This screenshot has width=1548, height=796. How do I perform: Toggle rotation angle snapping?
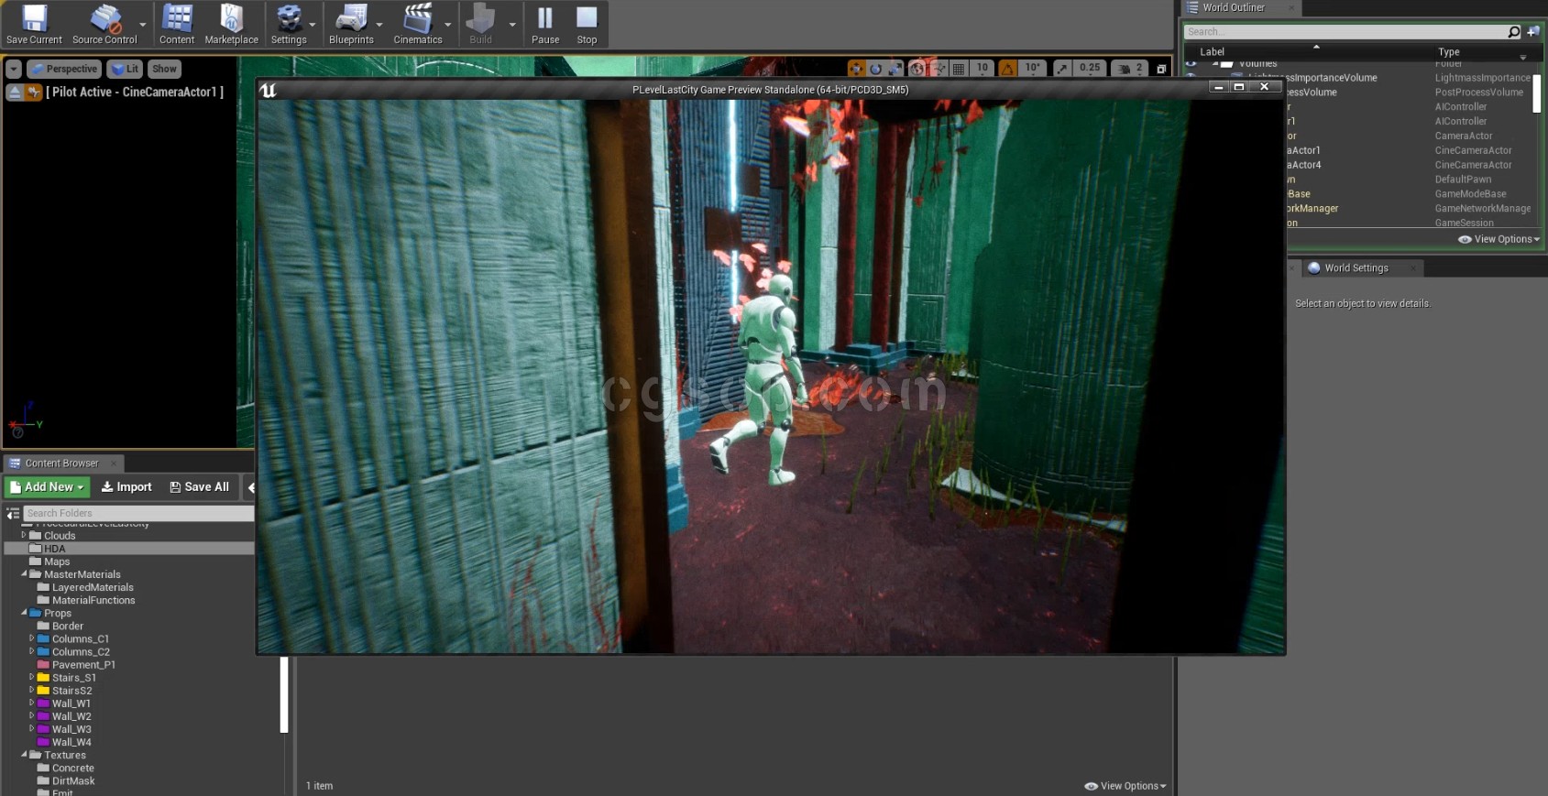click(x=1007, y=69)
